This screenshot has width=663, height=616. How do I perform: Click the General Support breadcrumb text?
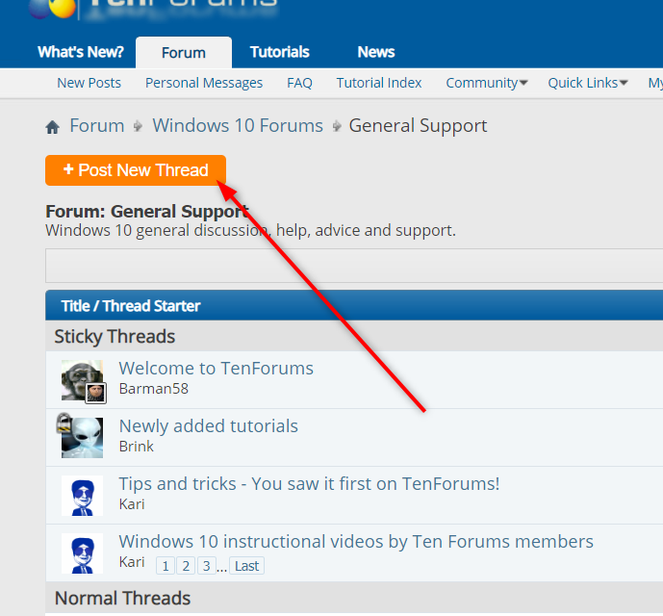(x=418, y=126)
